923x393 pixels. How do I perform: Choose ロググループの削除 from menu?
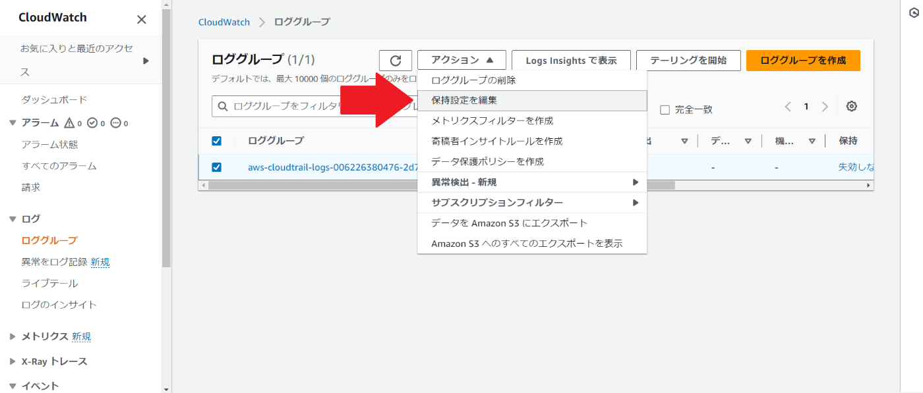coord(532,80)
